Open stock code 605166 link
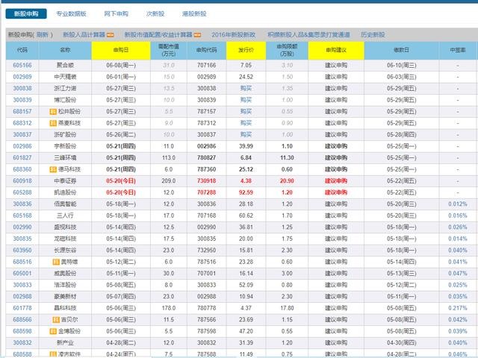Viewport: 478px width, 358px height. [x=22, y=65]
